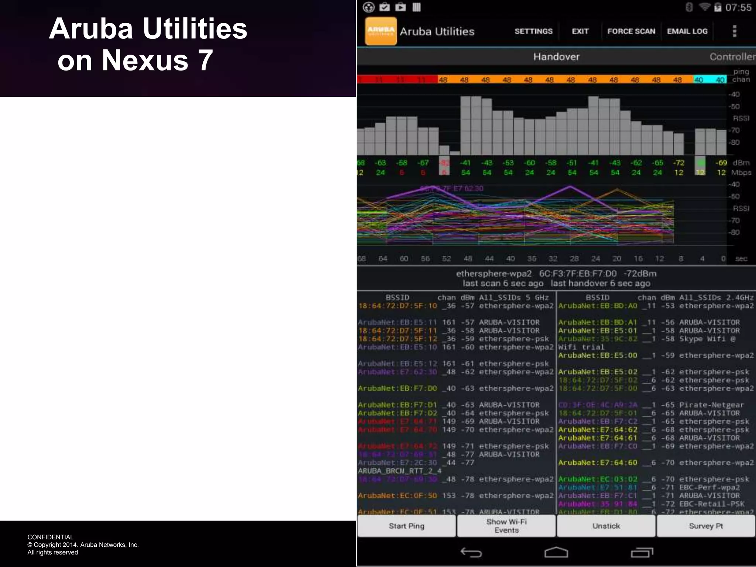Tap the orange channel 48 bar segment
The image size is (756, 567).
pos(566,79)
